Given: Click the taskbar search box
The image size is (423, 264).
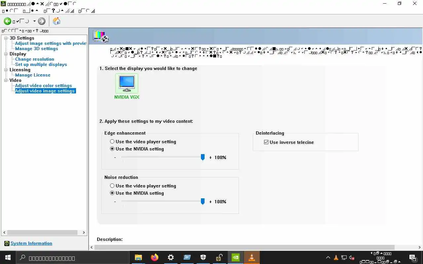Looking at the screenshot, I should point(72,258).
